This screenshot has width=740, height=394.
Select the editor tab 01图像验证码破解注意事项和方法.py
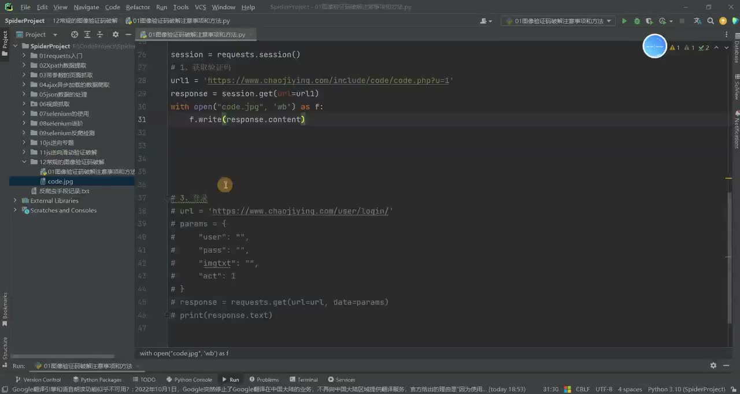(197, 35)
